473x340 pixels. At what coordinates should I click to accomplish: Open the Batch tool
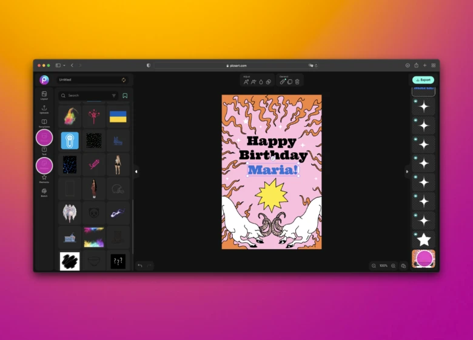coord(44,192)
